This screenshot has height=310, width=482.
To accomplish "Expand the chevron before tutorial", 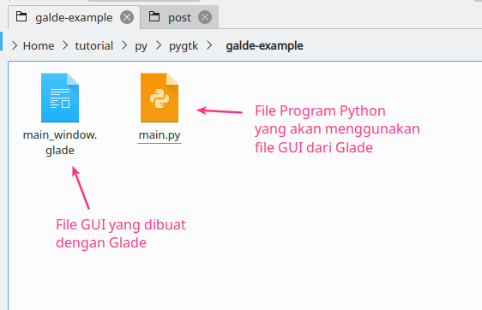I will pos(65,45).
